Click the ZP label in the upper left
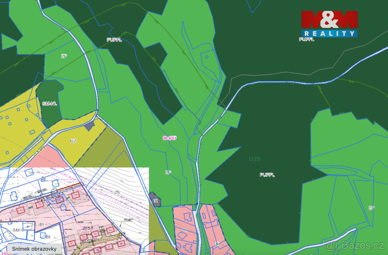388x255 pixels. click(64, 56)
